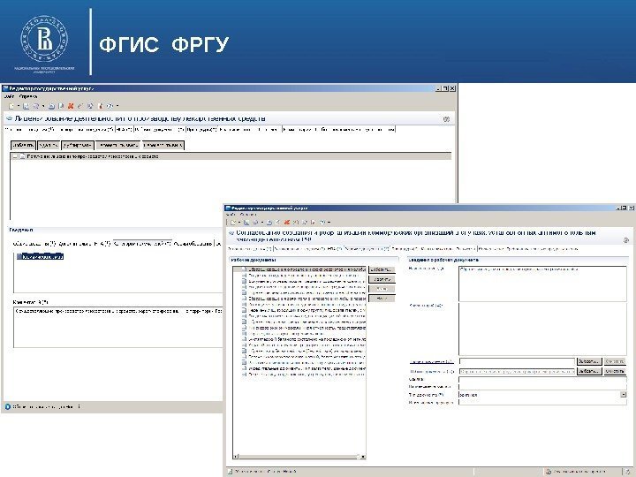Select Рабочие документы tab in the front window
The width and height of the screenshot is (636, 477).
coord(367,248)
